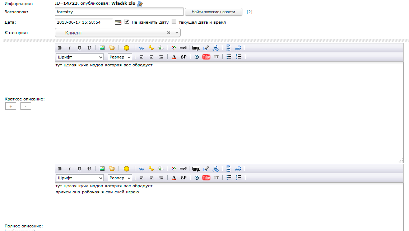Insert mp3 audio in short description toolbar
Image resolution: width=409 pixels, height=231 pixels.
[x=183, y=48]
